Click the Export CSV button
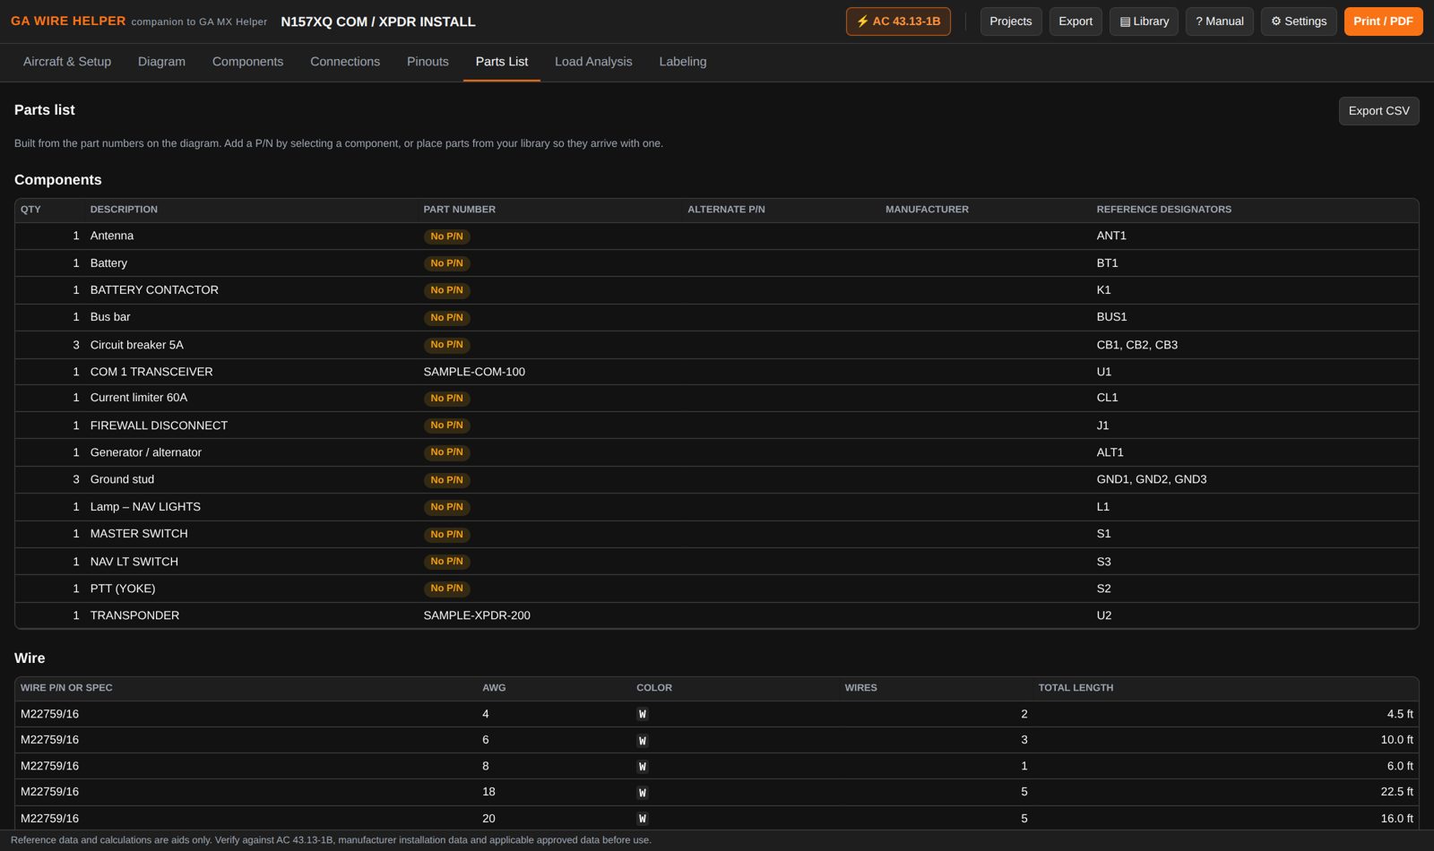 coord(1378,111)
